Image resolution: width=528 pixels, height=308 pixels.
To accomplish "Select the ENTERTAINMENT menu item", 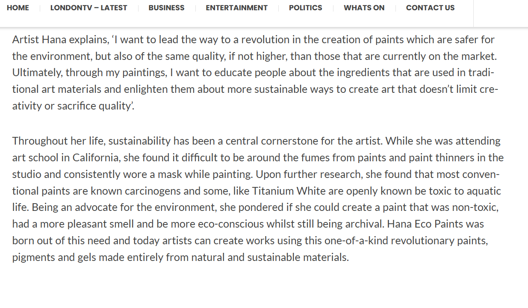I will [236, 8].
